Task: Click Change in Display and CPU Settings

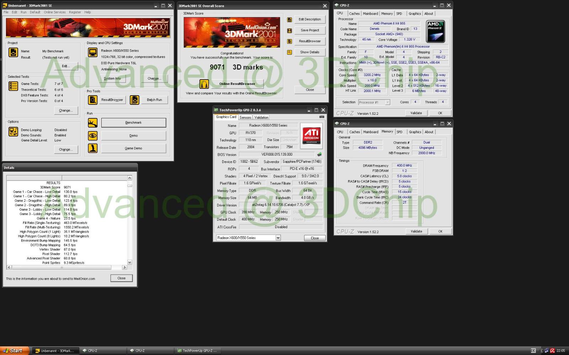Action: point(154,79)
